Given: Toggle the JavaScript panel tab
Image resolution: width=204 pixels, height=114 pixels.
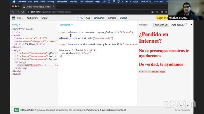Looking at the screenshot, I should (x=99, y=18).
